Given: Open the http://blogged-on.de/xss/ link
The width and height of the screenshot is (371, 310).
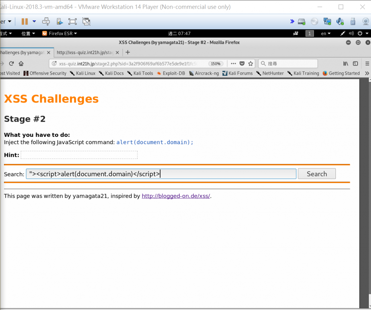Looking at the screenshot, I should 176,196.
